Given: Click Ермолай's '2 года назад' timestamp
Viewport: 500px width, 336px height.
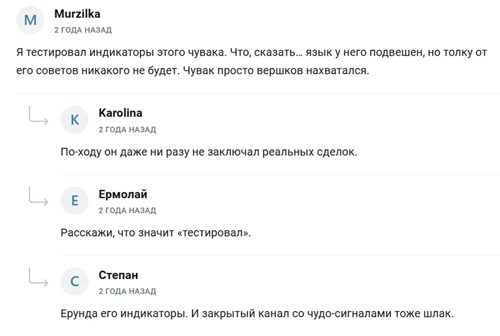Looking at the screenshot, I should [x=127, y=210].
